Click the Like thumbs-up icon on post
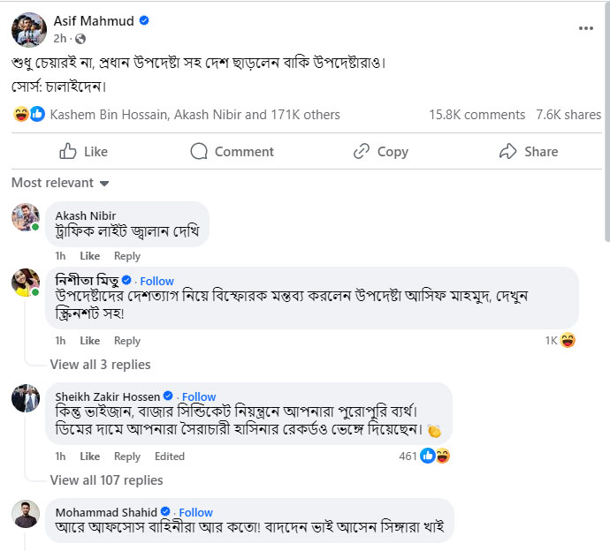 click(68, 151)
